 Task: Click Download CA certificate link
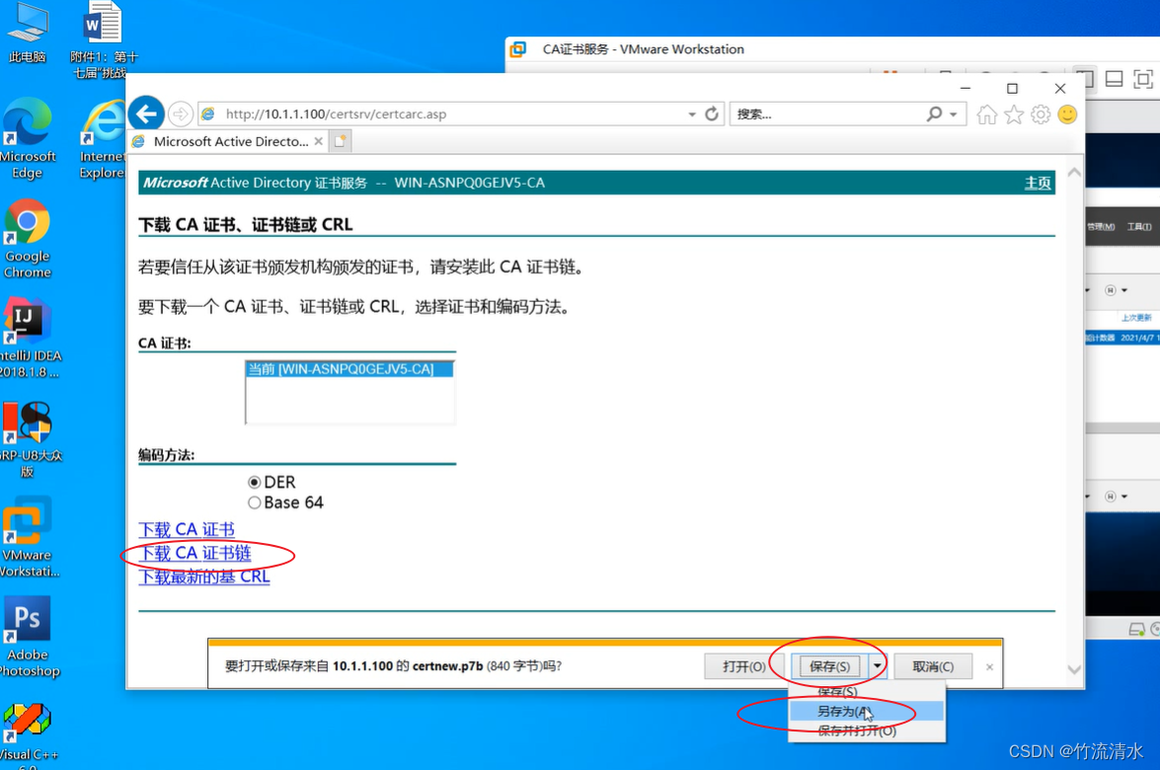point(187,529)
